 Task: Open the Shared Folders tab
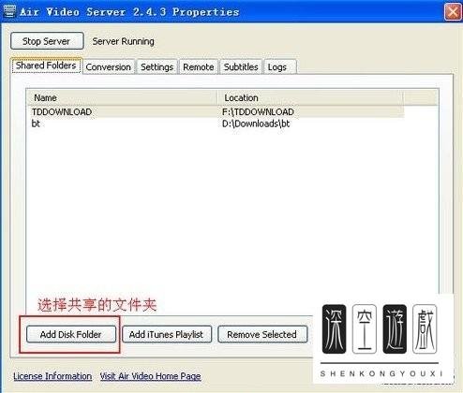pos(46,65)
